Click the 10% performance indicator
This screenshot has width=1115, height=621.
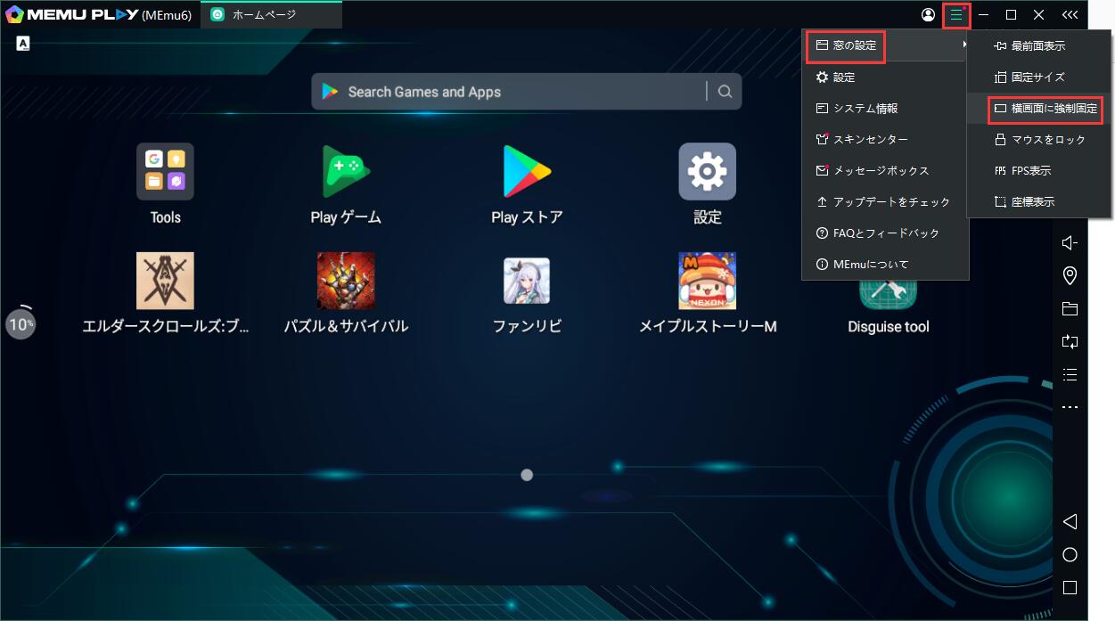(x=20, y=323)
